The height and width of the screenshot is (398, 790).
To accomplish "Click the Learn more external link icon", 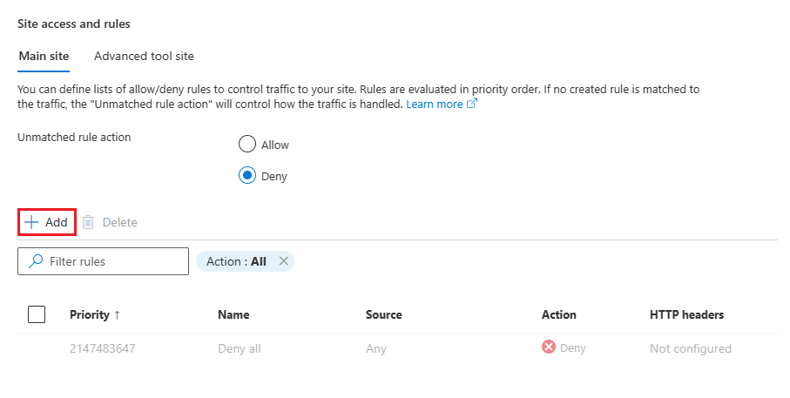I will coord(472,104).
